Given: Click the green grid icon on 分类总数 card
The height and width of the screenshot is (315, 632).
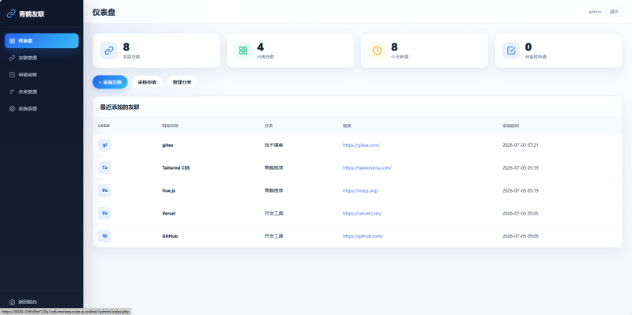Looking at the screenshot, I should (243, 51).
